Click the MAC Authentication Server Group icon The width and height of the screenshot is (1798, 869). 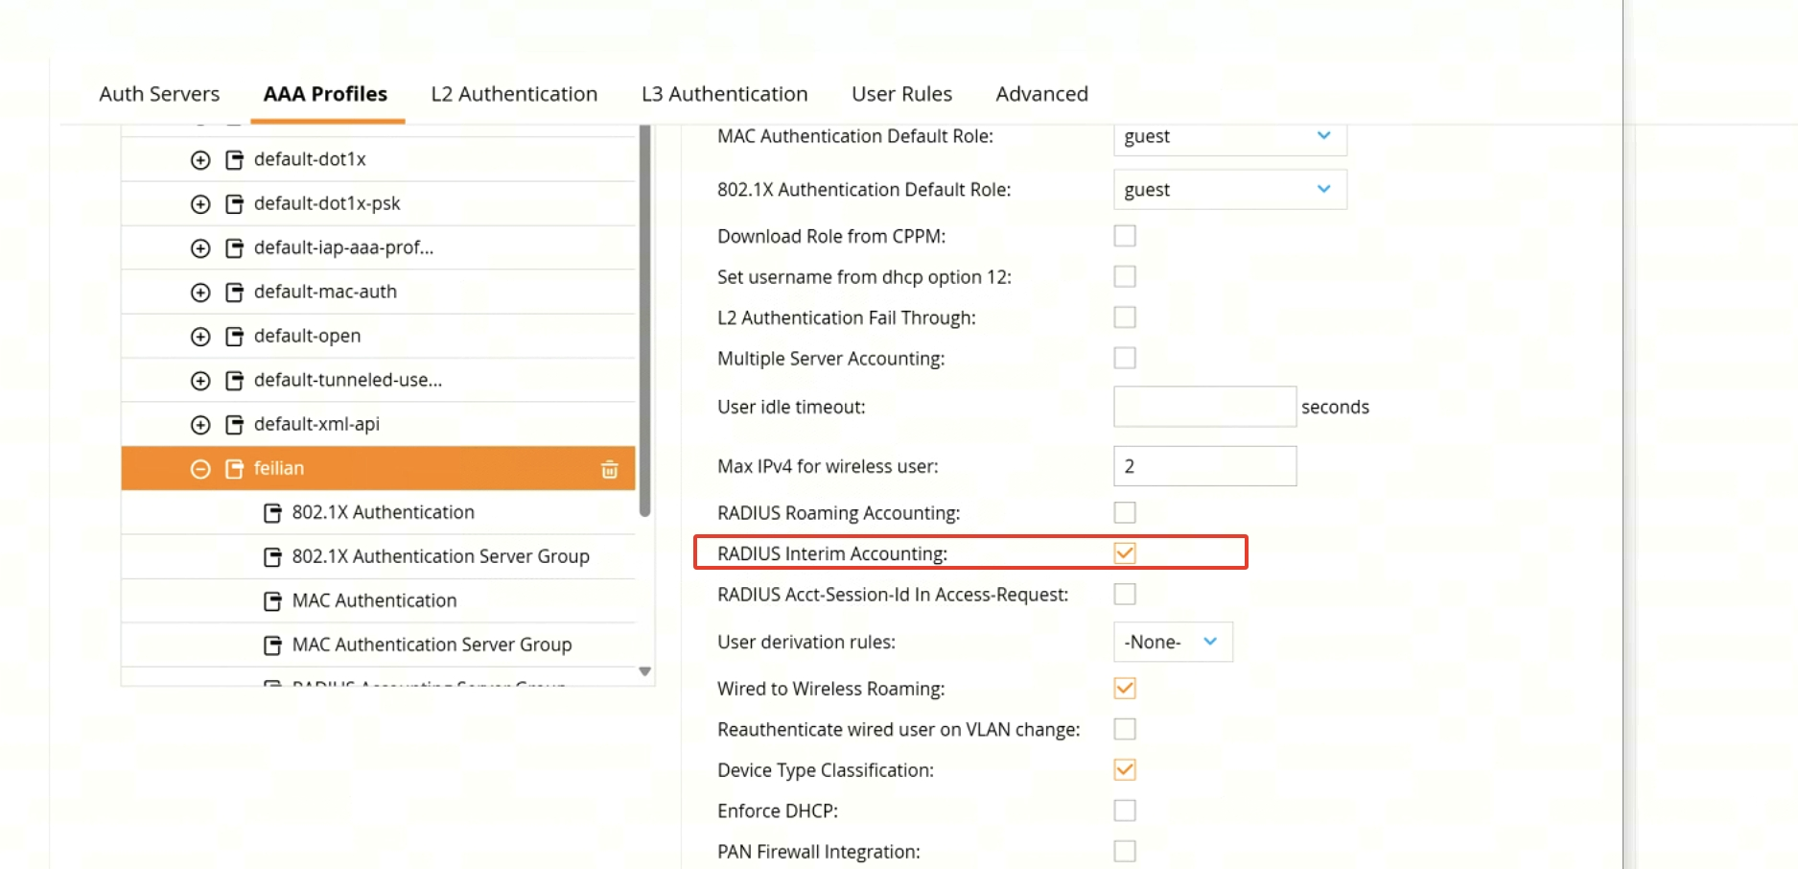point(272,646)
